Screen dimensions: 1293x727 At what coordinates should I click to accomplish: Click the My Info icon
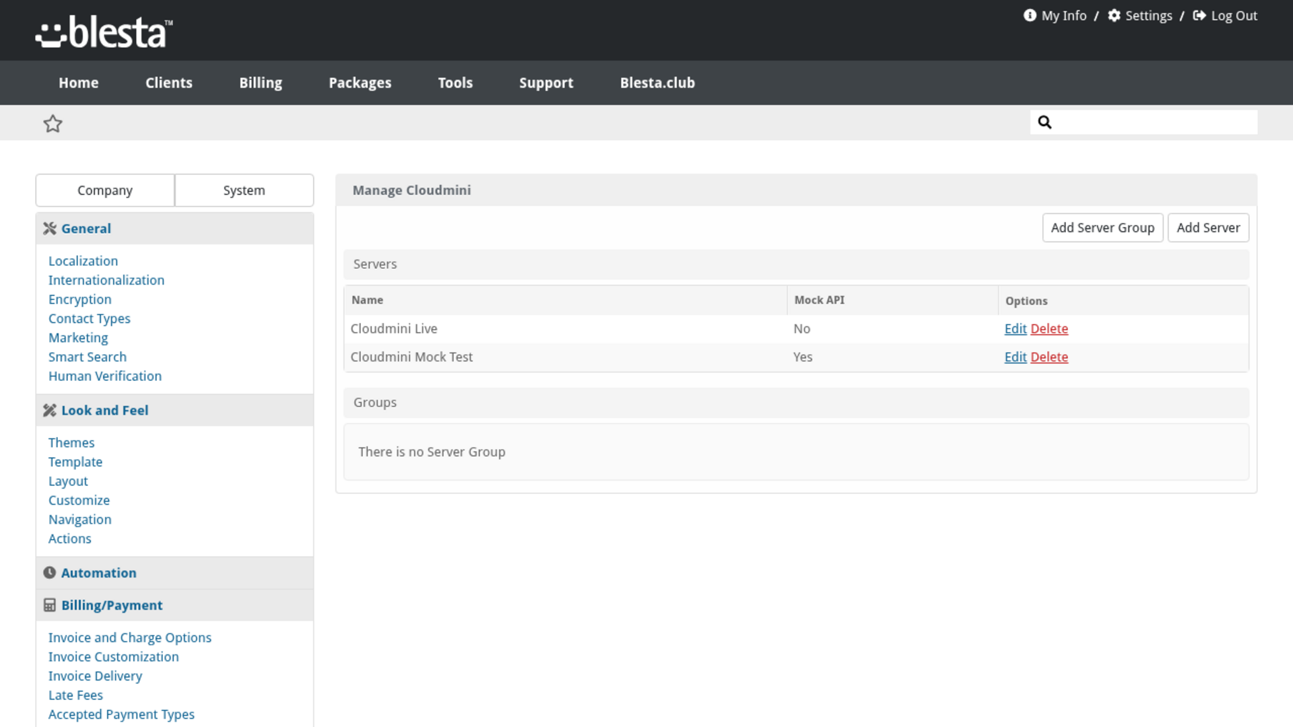(1030, 15)
